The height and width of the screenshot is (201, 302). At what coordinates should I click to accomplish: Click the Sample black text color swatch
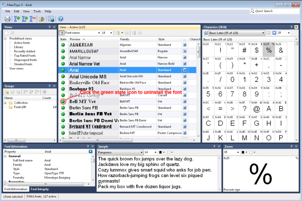pyautogui.click(x=160, y=152)
